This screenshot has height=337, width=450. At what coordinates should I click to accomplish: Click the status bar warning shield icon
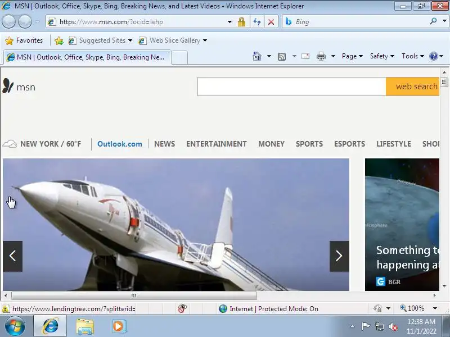tap(5, 308)
